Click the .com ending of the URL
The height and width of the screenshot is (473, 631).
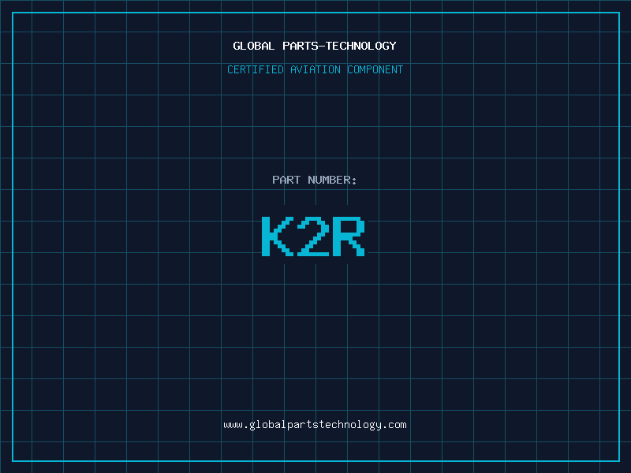coord(394,424)
